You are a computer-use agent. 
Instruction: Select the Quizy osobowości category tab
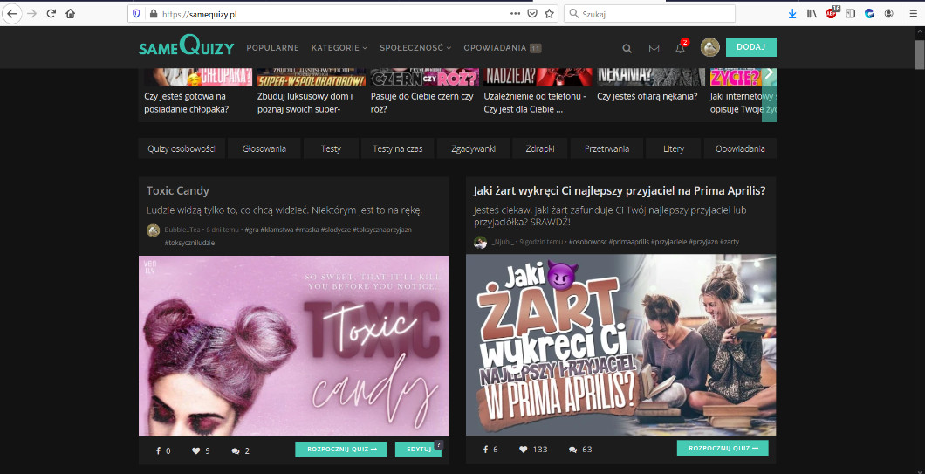coord(182,148)
